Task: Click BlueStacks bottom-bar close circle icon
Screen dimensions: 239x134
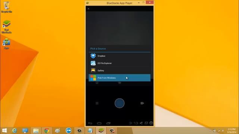Action: [151, 123]
